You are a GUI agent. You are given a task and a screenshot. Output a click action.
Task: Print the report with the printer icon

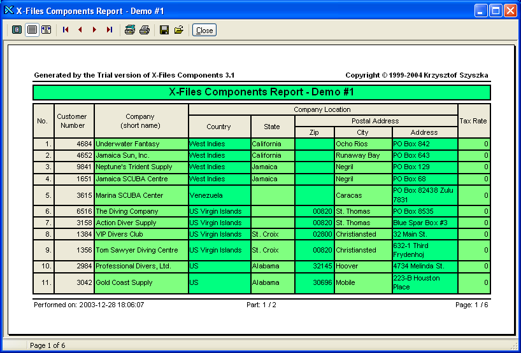(145, 30)
